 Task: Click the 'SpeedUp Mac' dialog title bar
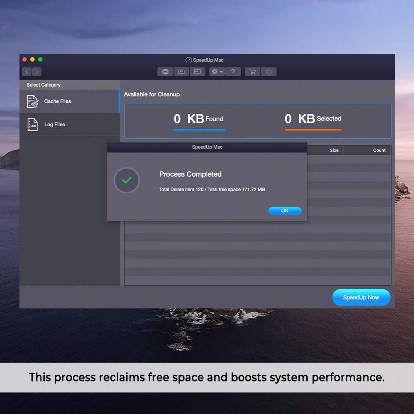click(x=207, y=147)
